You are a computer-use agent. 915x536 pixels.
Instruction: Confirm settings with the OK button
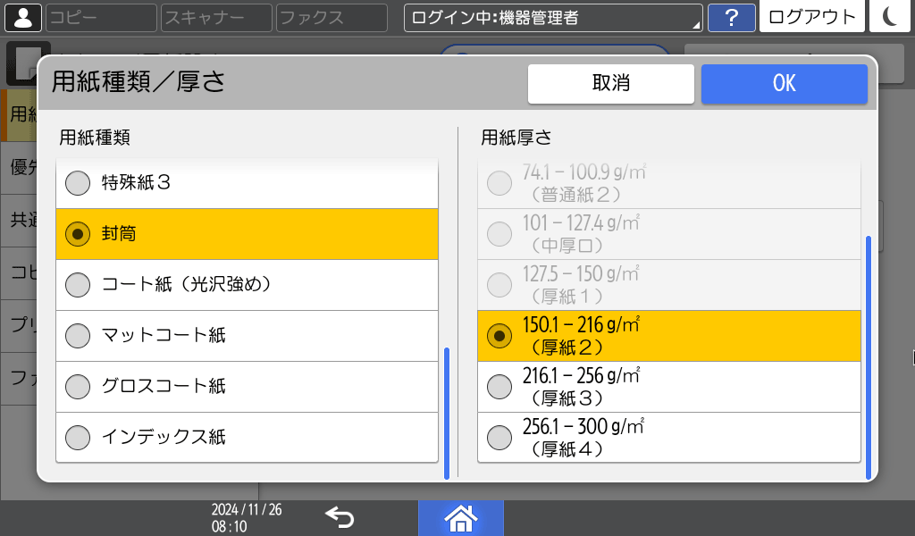(x=784, y=83)
